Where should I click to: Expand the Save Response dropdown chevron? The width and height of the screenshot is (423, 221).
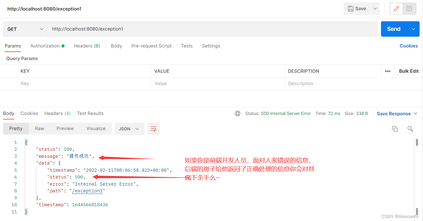416,114
